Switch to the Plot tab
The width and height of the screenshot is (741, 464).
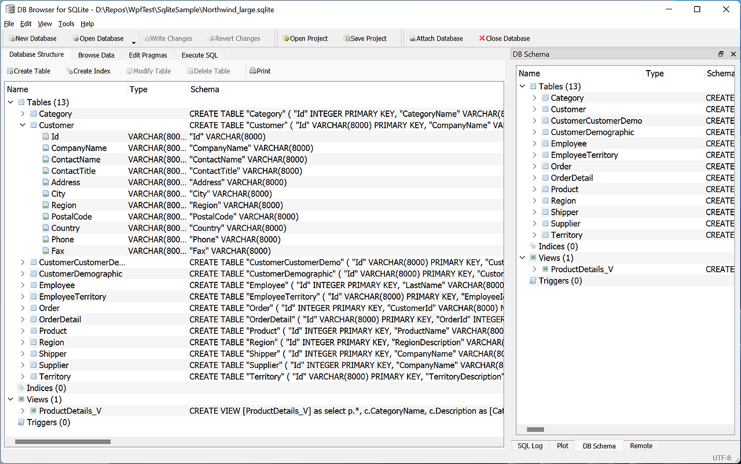562,445
